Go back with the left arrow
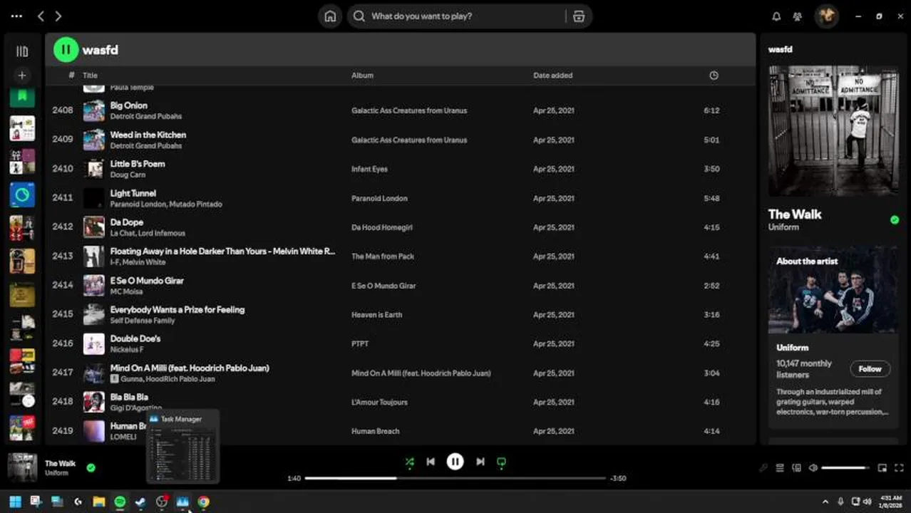Image resolution: width=911 pixels, height=513 pixels. 41,16
